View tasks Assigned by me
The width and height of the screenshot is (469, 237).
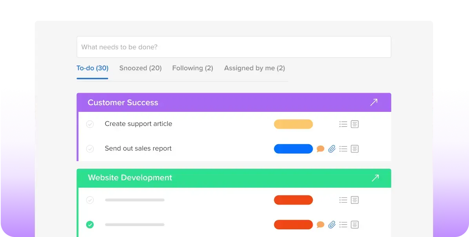click(254, 68)
